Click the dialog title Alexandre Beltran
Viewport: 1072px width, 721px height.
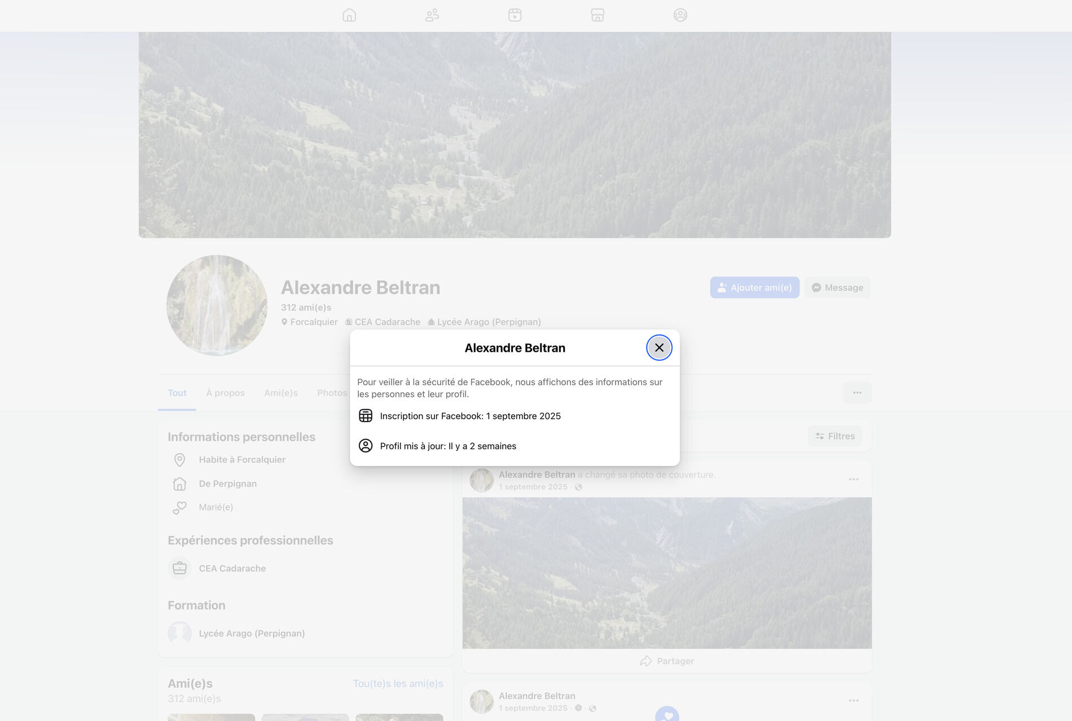point(515,348)
